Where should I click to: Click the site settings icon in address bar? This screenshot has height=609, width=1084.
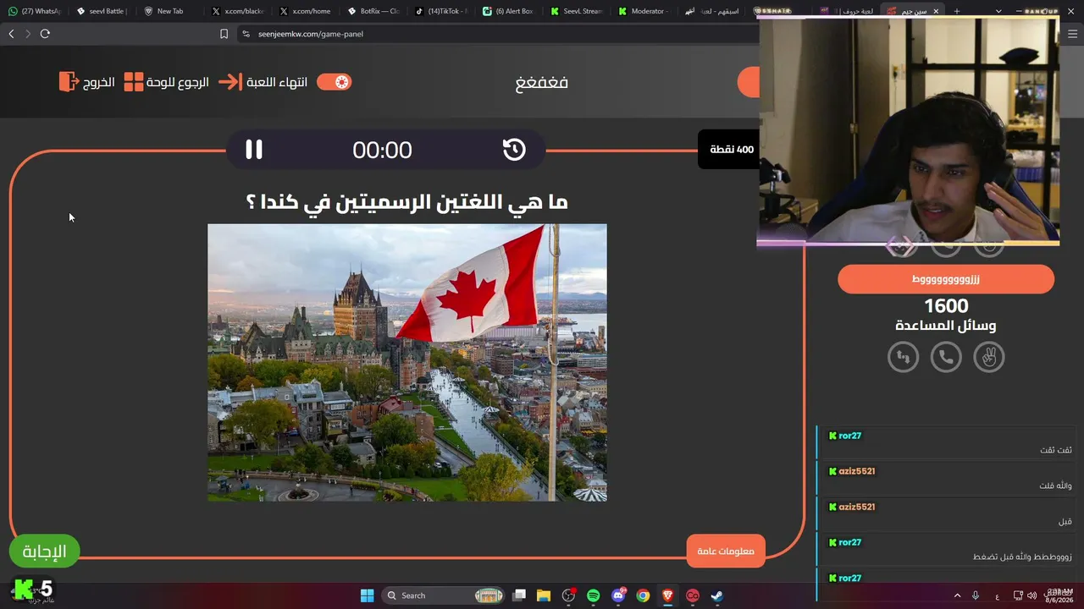246,34
